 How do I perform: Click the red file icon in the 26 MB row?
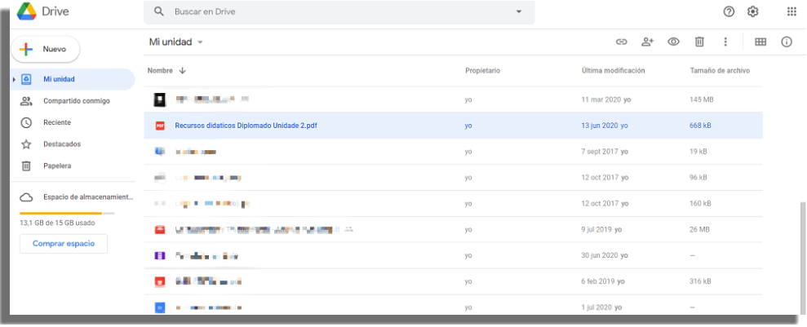pos(160,229)
